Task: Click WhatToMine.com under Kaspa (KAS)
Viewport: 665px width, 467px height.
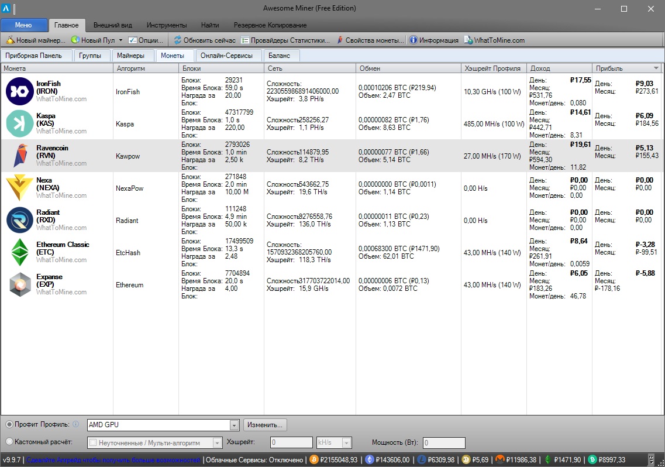Action: pyautogui.click(x=61, y=131)
